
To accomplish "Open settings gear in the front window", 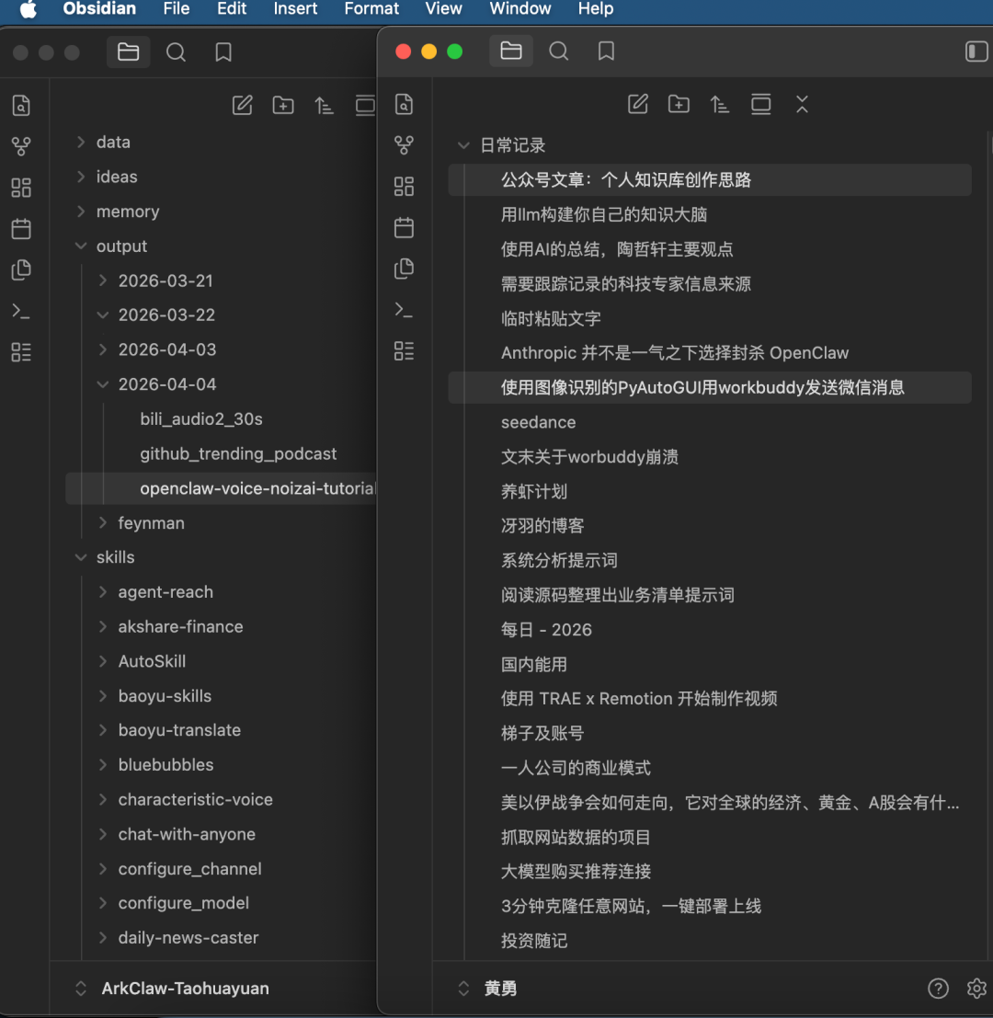I will click(x=976, y=989).
